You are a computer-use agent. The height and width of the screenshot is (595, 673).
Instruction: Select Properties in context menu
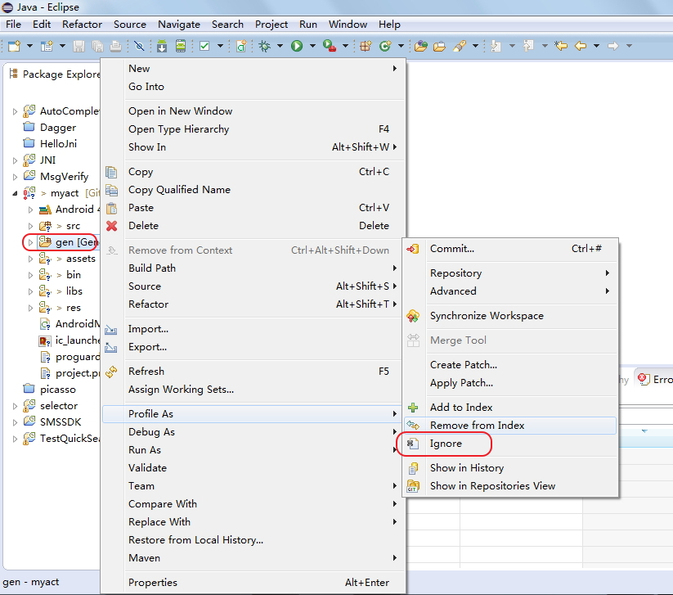click(x=253, y=583)
